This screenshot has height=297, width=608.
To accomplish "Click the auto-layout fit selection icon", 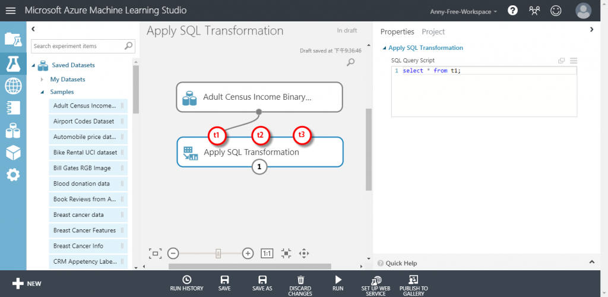I will [x=286, y=254].
